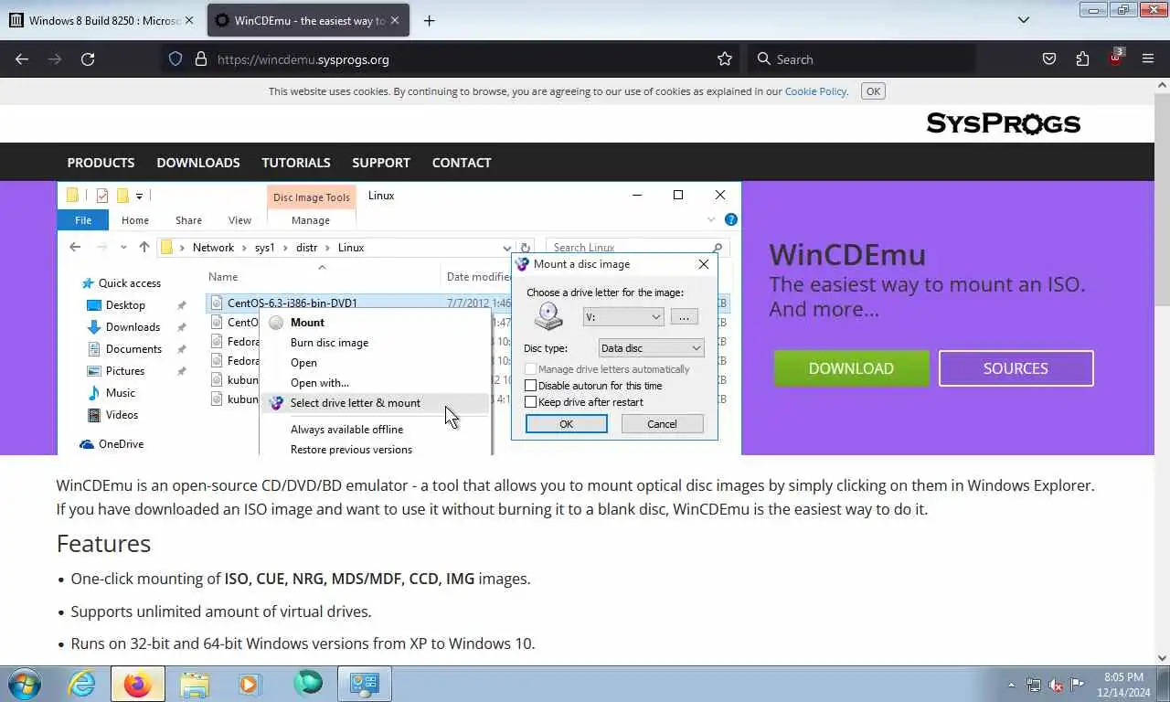
Task: Open the Disc type Data disc dropdown
Action: click(x=651, y=348)
